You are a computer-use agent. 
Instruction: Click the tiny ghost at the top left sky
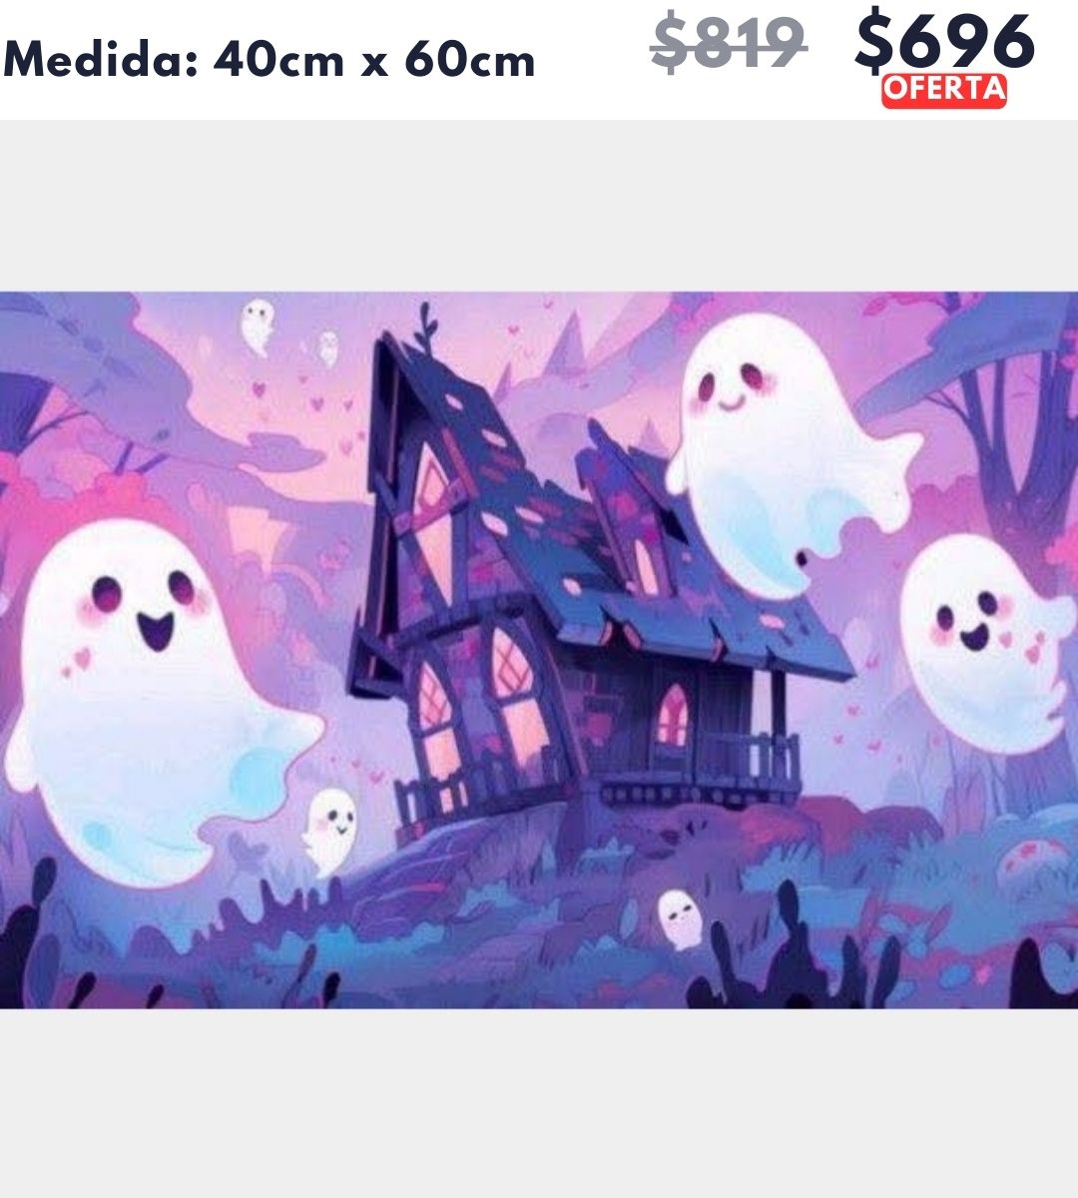click(x=258, y=326)
